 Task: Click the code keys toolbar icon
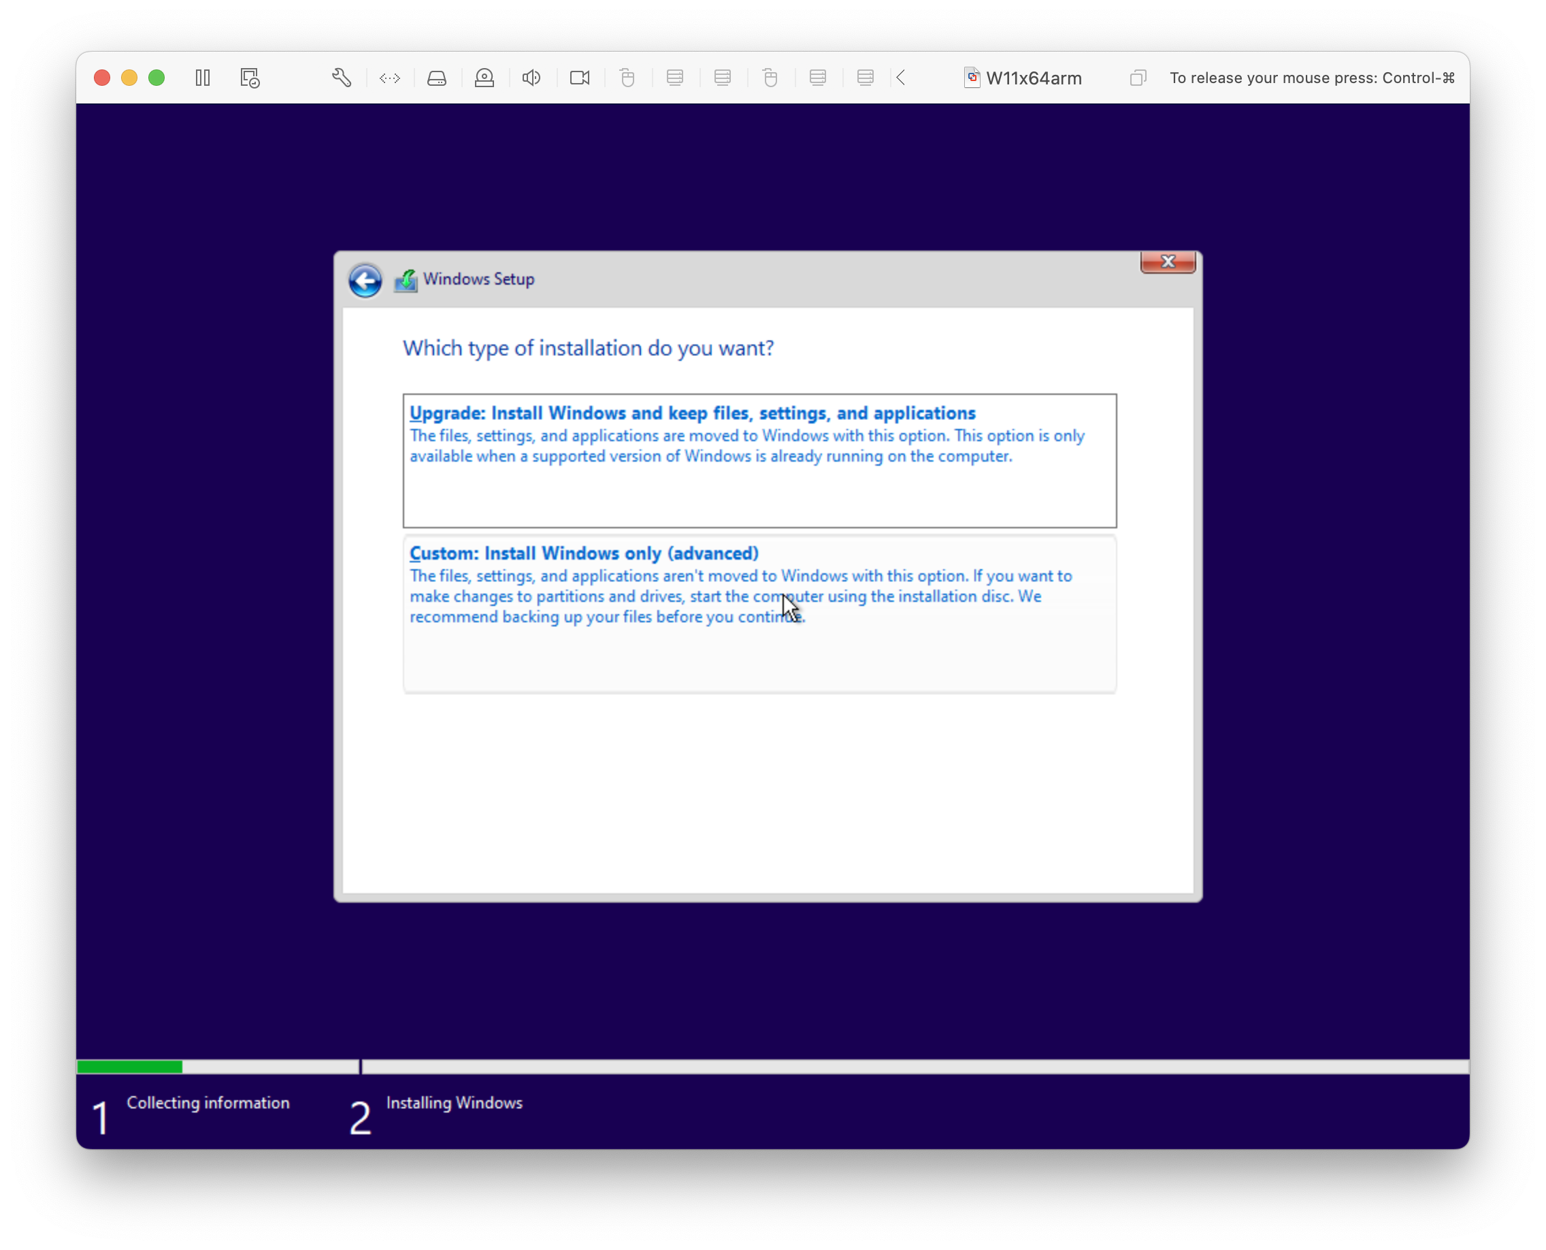click(x=389, y=77)
